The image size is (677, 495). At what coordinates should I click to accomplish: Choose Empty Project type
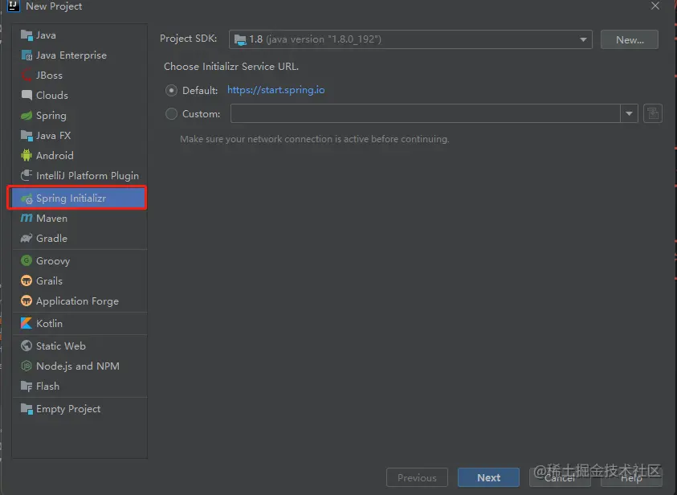point(80,408)
